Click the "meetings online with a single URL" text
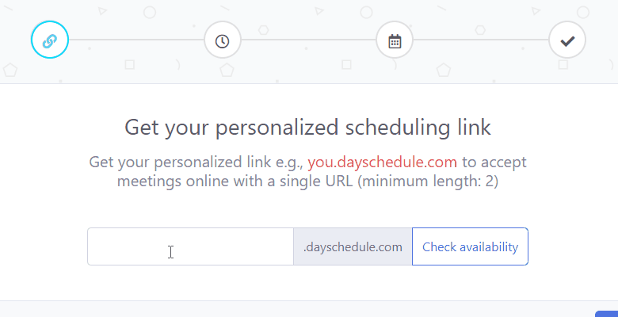 point(235,181)
